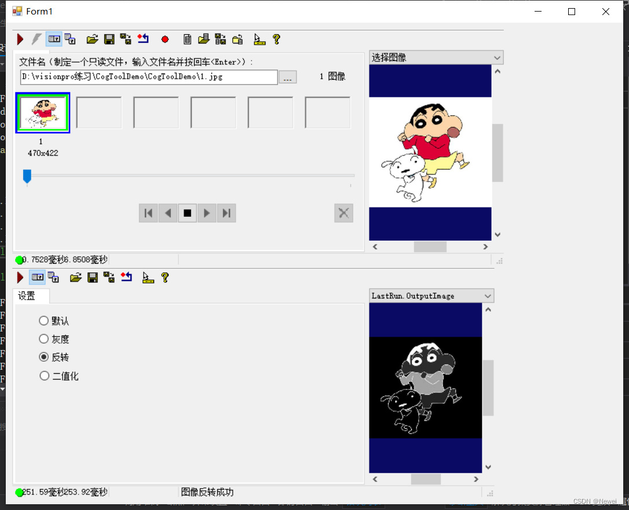Image resolution: width=629 pixels, height=510 pixels.
Task: Choose the 灰度 radio option
Action: pyautogui.click(x=44, y=338)
